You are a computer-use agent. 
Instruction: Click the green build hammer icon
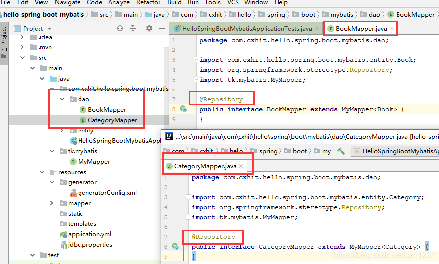tap(341, 151)
